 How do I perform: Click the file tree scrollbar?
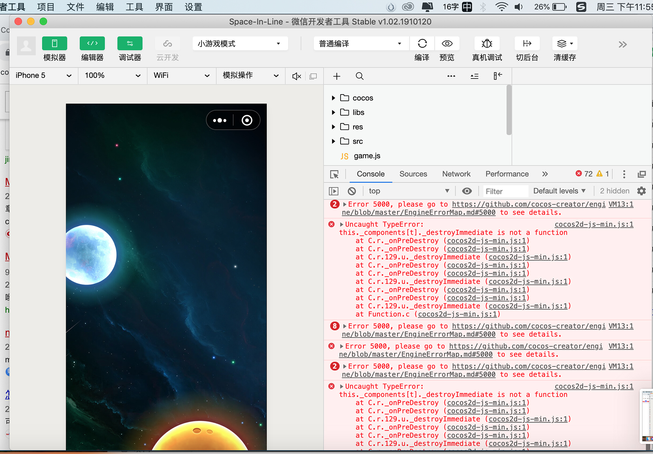click(x=509, y=110)
